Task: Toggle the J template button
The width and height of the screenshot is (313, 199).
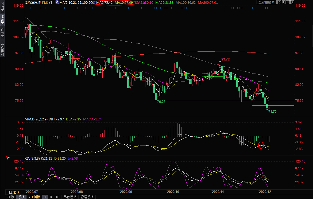Action: coord(45,197)
